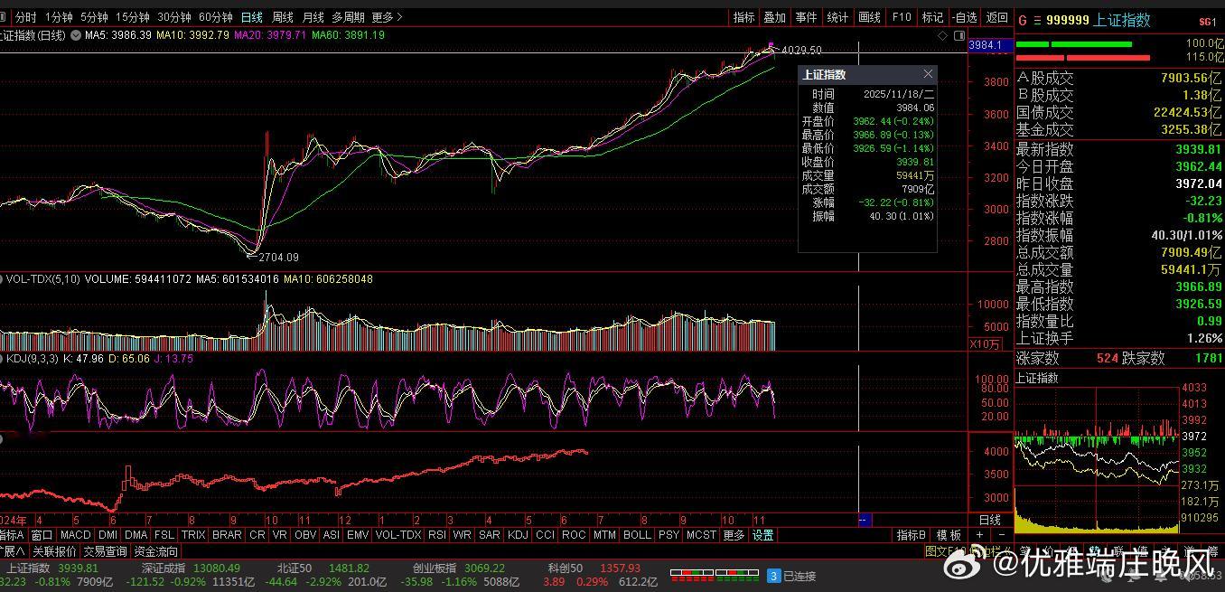Viewport: 1225px width, 592px height.
Task: Click 创业板指 in the status bar
Action: click(434, 568)
